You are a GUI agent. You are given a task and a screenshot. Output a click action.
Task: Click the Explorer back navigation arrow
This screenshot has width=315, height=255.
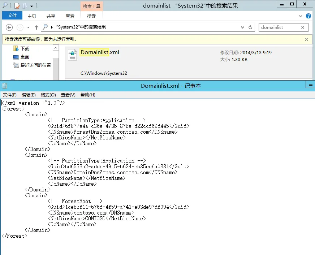pos(9,27)
